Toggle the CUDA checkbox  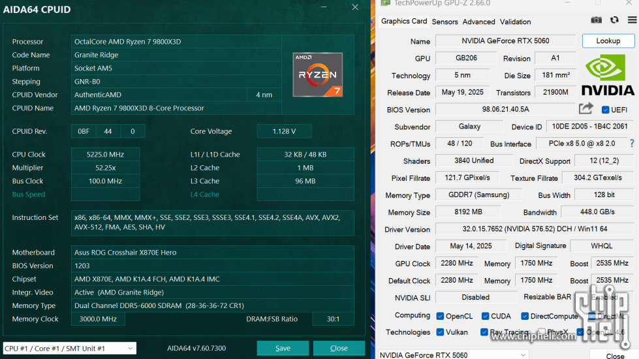click(x=485, y=316)
